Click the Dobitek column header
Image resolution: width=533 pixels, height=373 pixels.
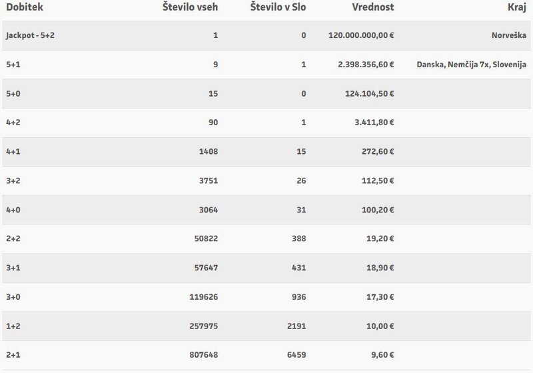pyautogui.click(x=25, y=7)
